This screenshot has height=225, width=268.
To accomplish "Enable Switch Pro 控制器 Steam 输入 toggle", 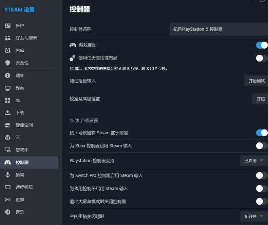I will tap(262, 175).
